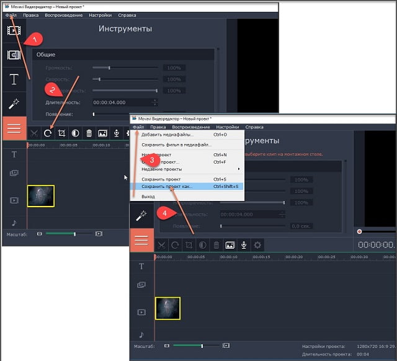
Task: Open Настройки menu in the back window
Action: click(x=100, y=15)
